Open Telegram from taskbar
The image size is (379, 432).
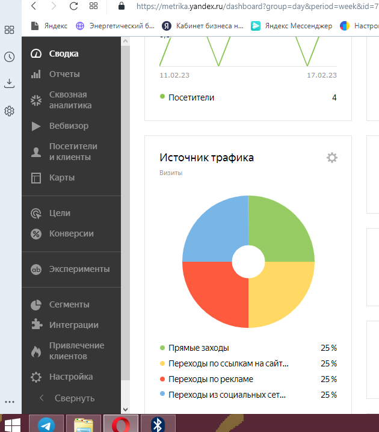(x=46, y=424)
